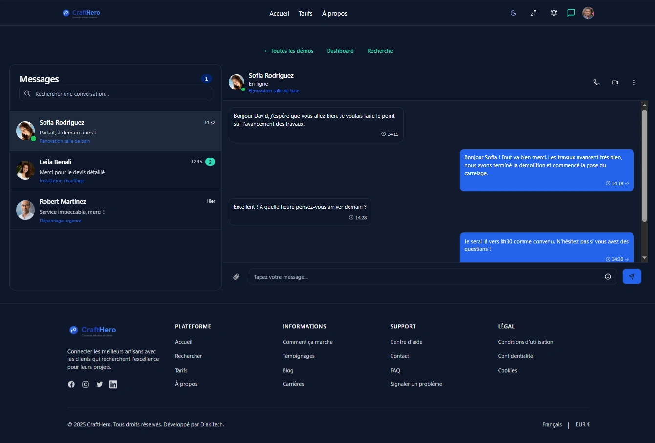This screenshot has height=443, width=655.
Task: Attach a file with paperclip icon
Action: click(x=236, y=277)
